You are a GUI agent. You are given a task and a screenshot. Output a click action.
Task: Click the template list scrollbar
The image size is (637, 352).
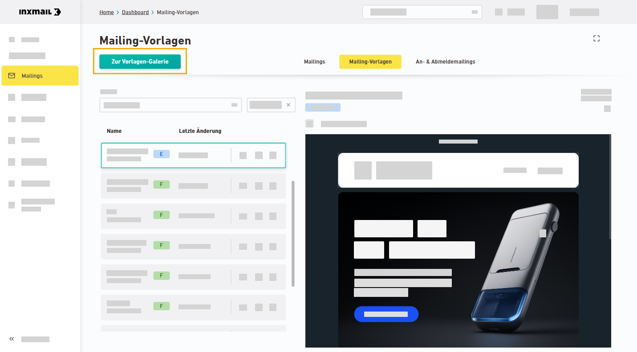click(292, 233)
